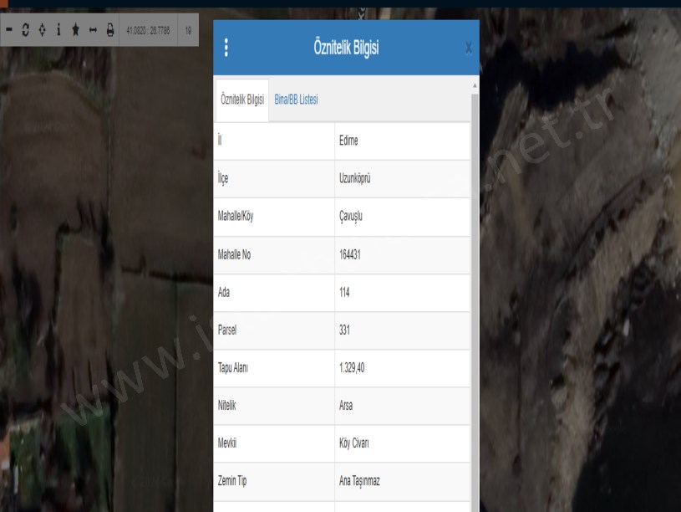Image resolution: width=681 pixels, height=512 pixels.
Task: Click the print icon in toolbar
Action: tap(109, 29)
